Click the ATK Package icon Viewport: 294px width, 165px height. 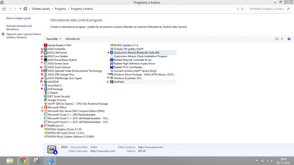point(46,89)
